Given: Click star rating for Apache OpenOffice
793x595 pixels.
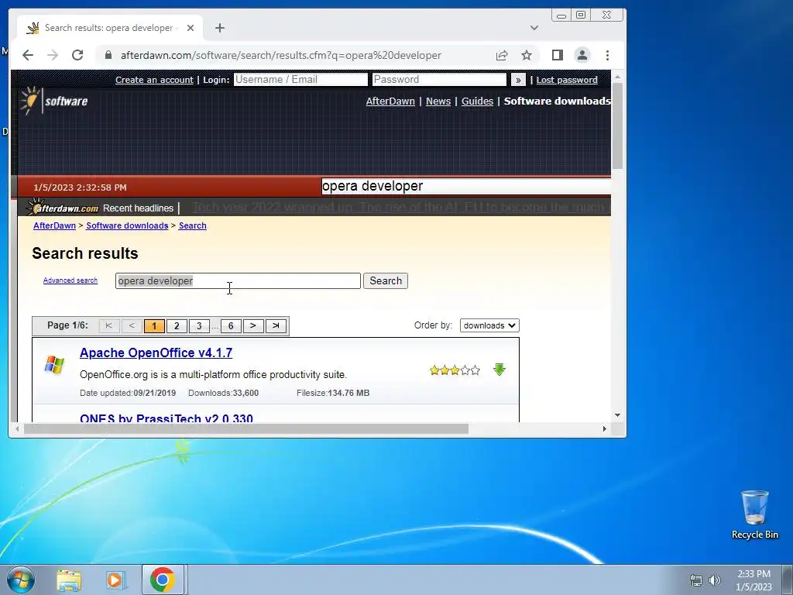Looking at the screenshot, I should (x=454, y=370).
